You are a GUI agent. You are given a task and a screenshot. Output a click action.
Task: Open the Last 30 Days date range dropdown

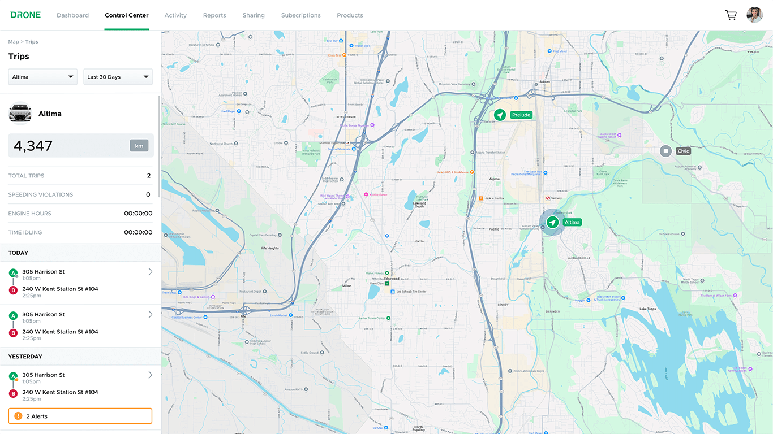click(118, 76)
